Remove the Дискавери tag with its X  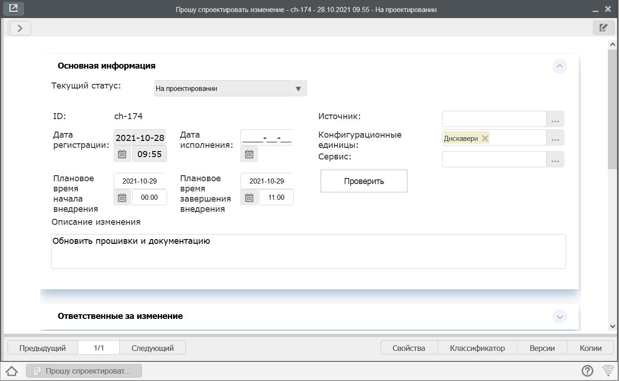485,138
